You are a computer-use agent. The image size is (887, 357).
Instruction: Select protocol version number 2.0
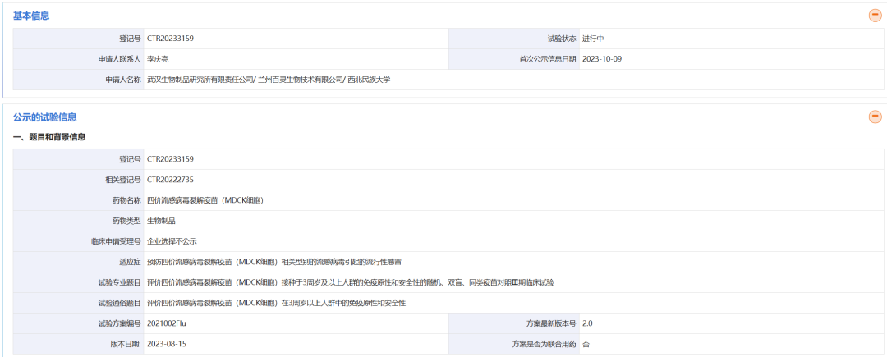(587, 323)
